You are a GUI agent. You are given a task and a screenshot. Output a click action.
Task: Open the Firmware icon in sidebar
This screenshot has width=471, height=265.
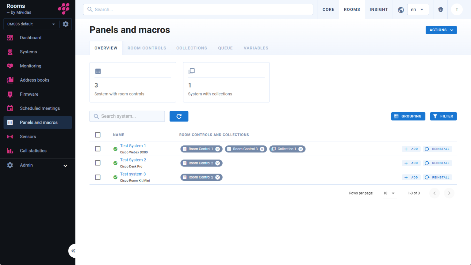tap(10, 94)
